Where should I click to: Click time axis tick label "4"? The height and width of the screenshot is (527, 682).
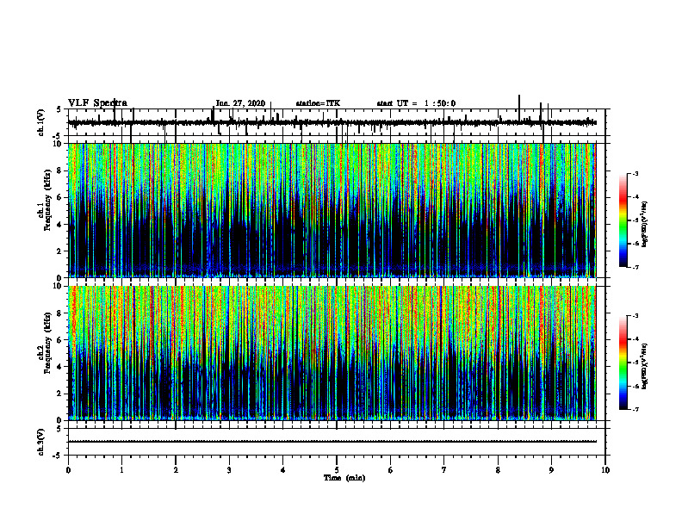click(283, 470)
